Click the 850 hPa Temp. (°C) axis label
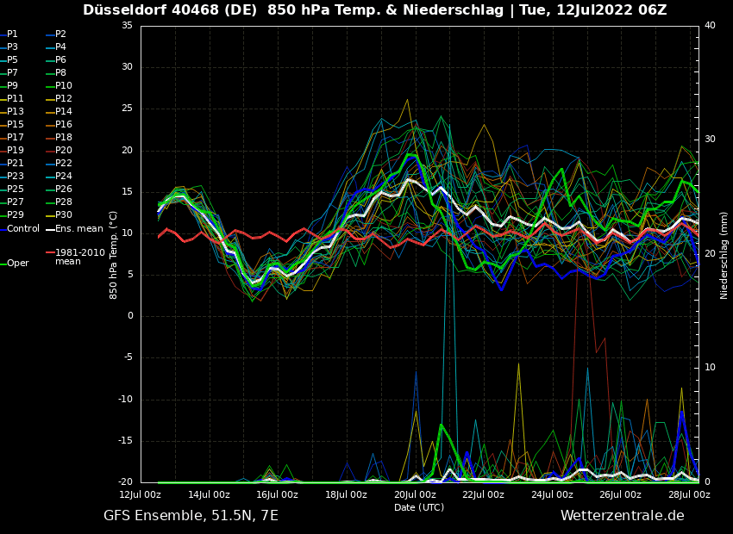 point(113,254)
